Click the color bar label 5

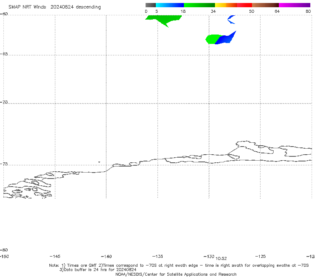157,11
